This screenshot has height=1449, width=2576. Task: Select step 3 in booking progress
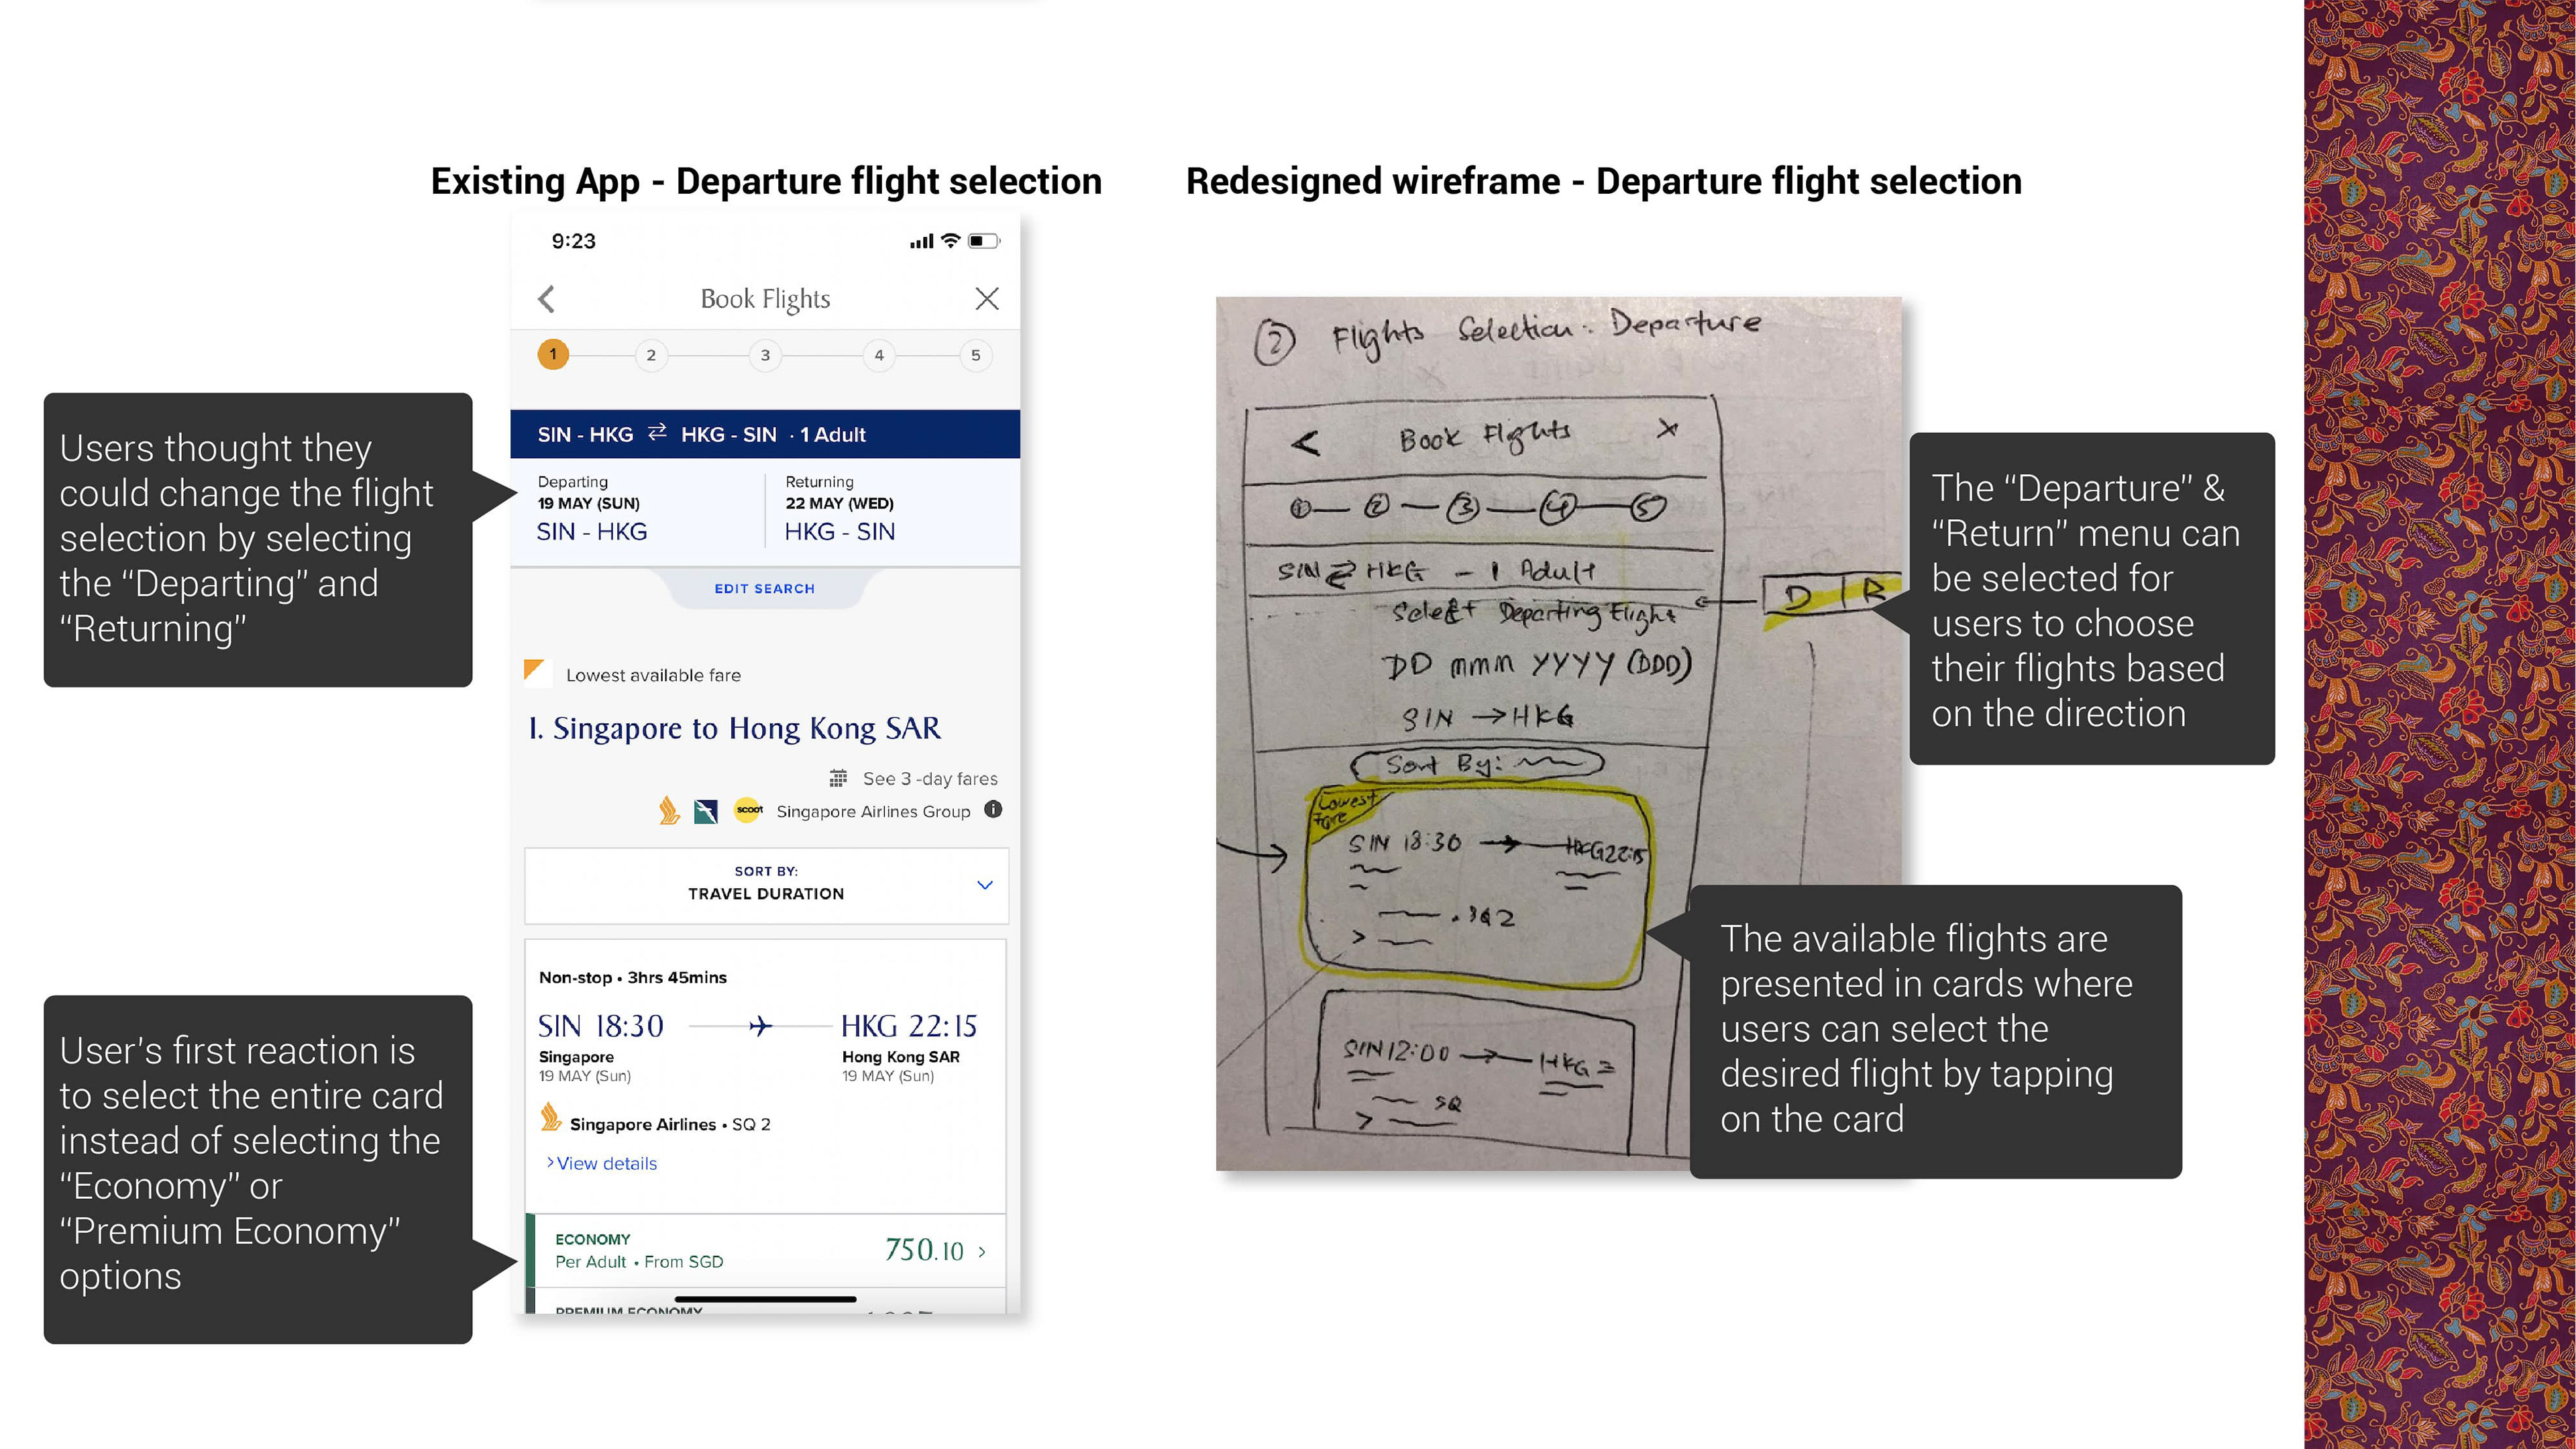click(x=765, y=355)
